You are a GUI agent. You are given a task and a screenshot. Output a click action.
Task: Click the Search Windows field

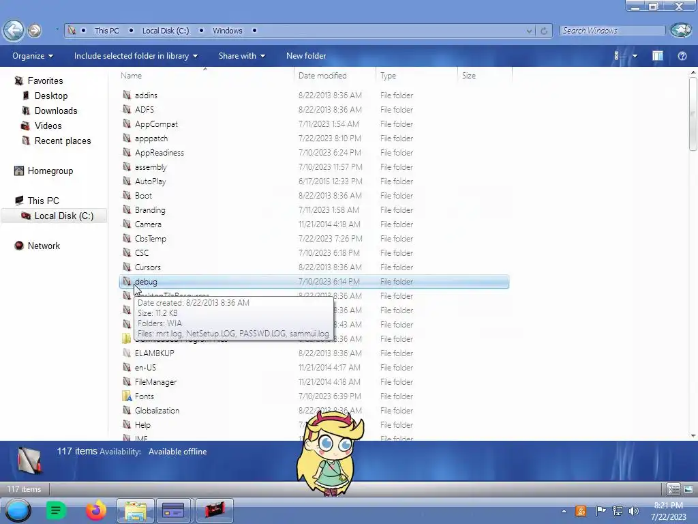coord(612,30)
